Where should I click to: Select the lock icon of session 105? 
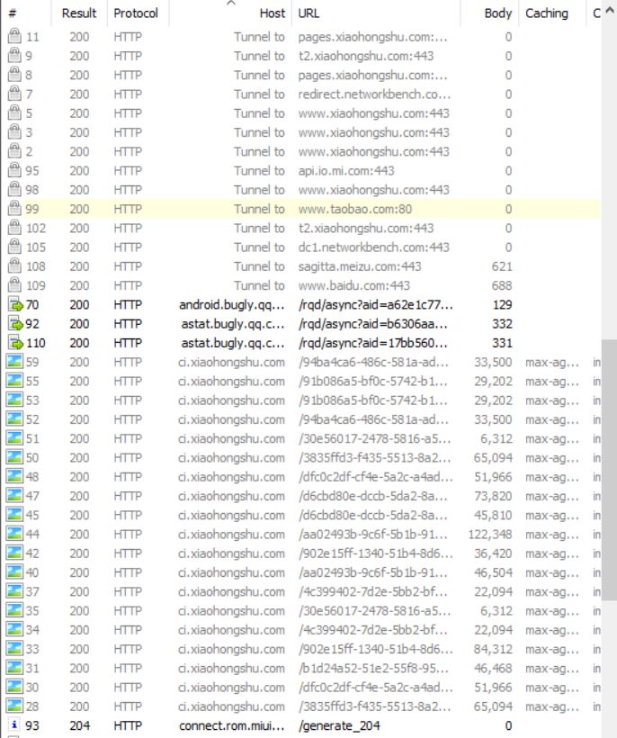tap(14, 247)
